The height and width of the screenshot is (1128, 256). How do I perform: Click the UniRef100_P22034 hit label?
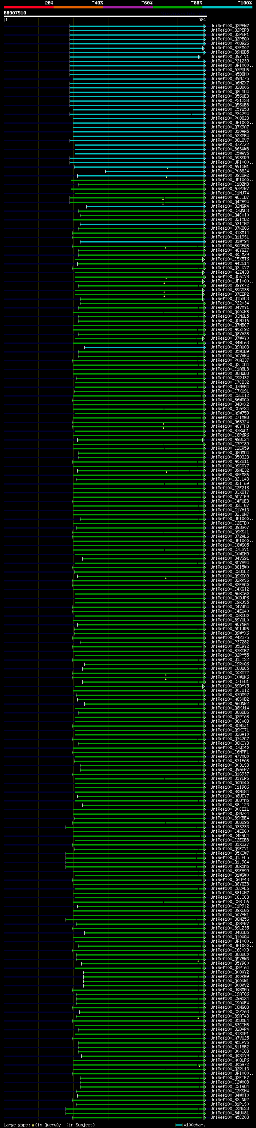pos(230,303)
